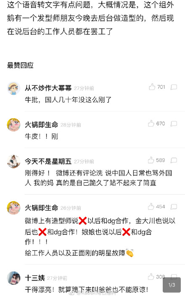
Task: Like 十三姨's comment
Action: [x=151, y=276]
